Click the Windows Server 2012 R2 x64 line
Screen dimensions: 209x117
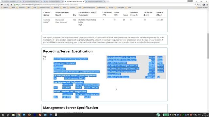(x=76, y=72)
